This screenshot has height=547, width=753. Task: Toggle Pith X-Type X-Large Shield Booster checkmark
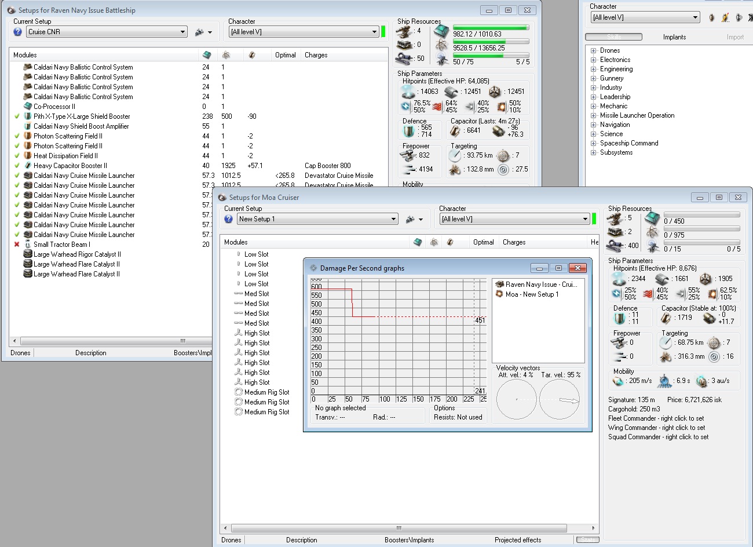(17, 116)
